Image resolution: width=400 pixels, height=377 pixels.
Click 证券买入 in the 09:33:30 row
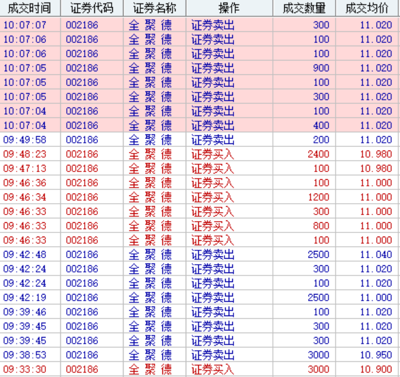(x=213, y=369)
